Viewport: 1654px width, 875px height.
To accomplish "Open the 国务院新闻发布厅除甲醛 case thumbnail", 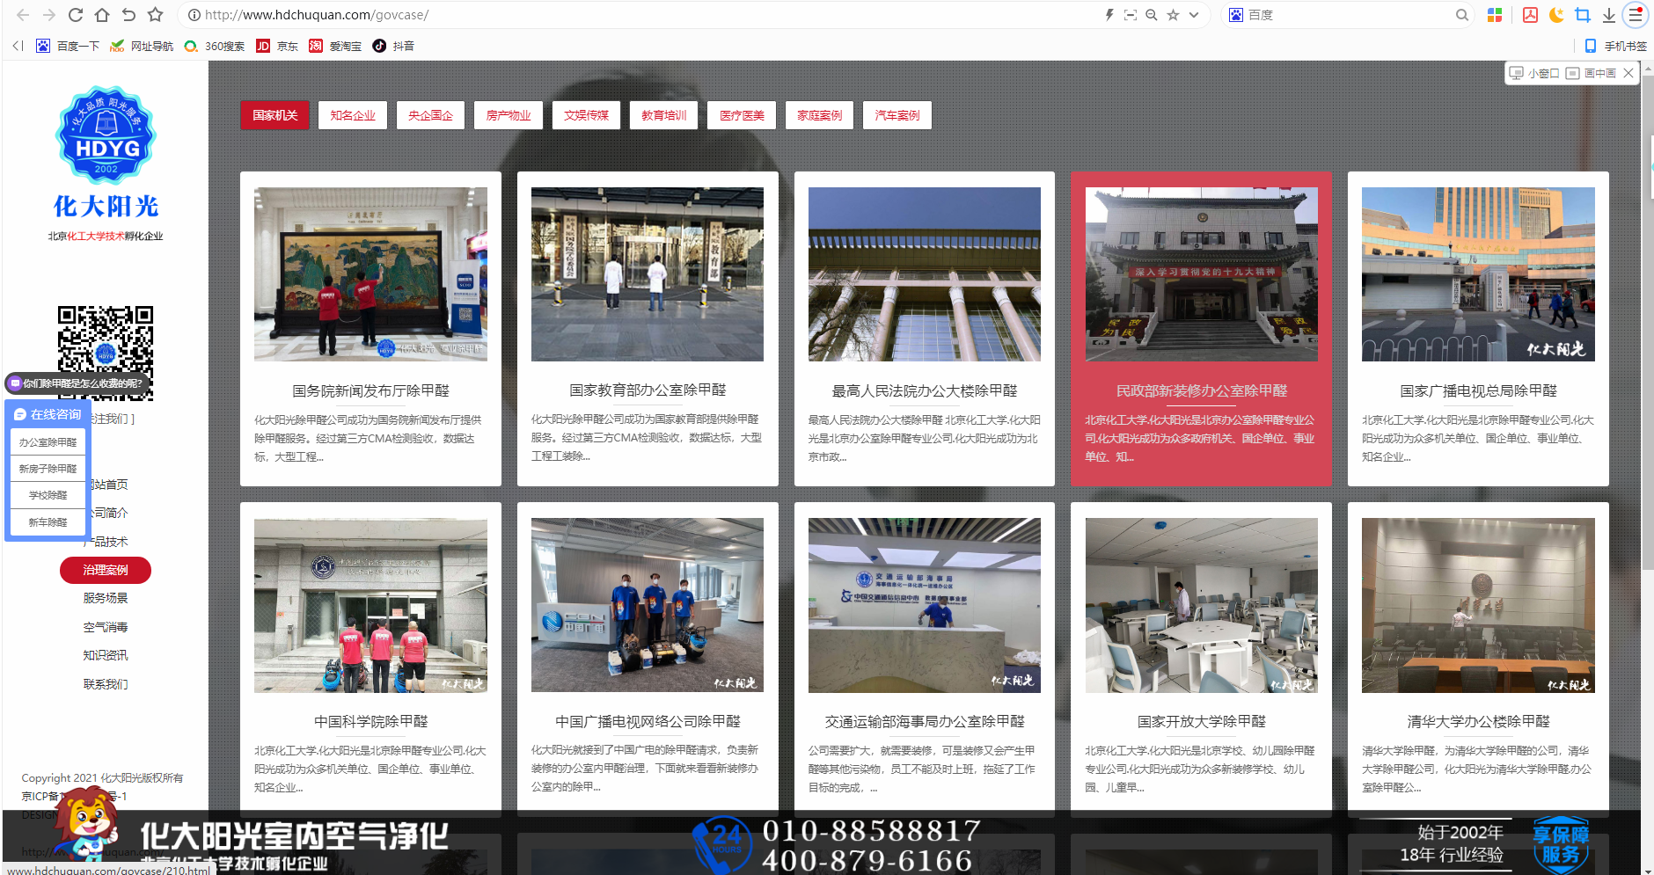I will pos(370,273).
